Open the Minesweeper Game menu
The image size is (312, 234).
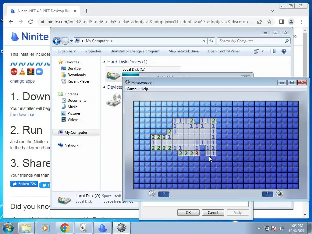tap(132, 89)
